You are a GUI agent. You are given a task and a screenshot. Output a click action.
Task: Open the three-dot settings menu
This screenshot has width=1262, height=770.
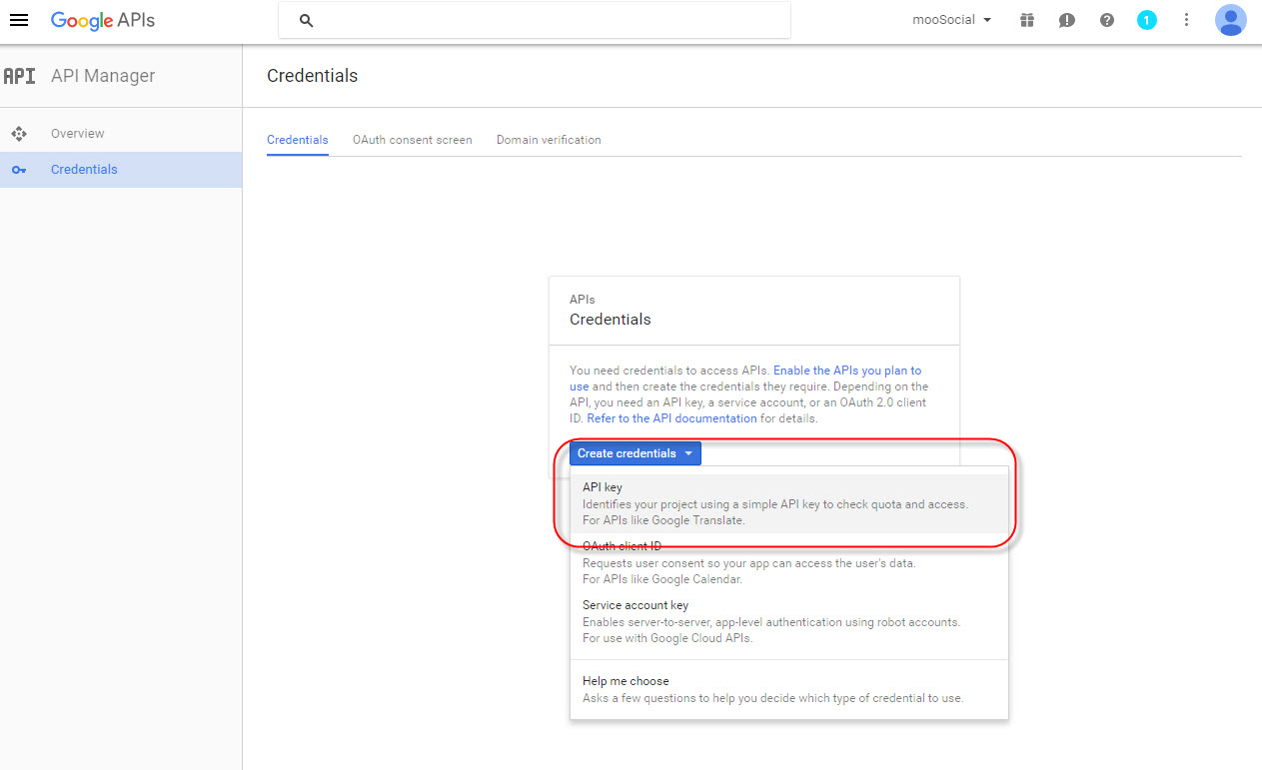[x=1186, y=20]
